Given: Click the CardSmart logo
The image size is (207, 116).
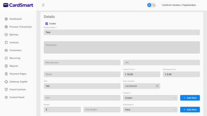Looking at the screenshot, I should click(x=18, y=5).
